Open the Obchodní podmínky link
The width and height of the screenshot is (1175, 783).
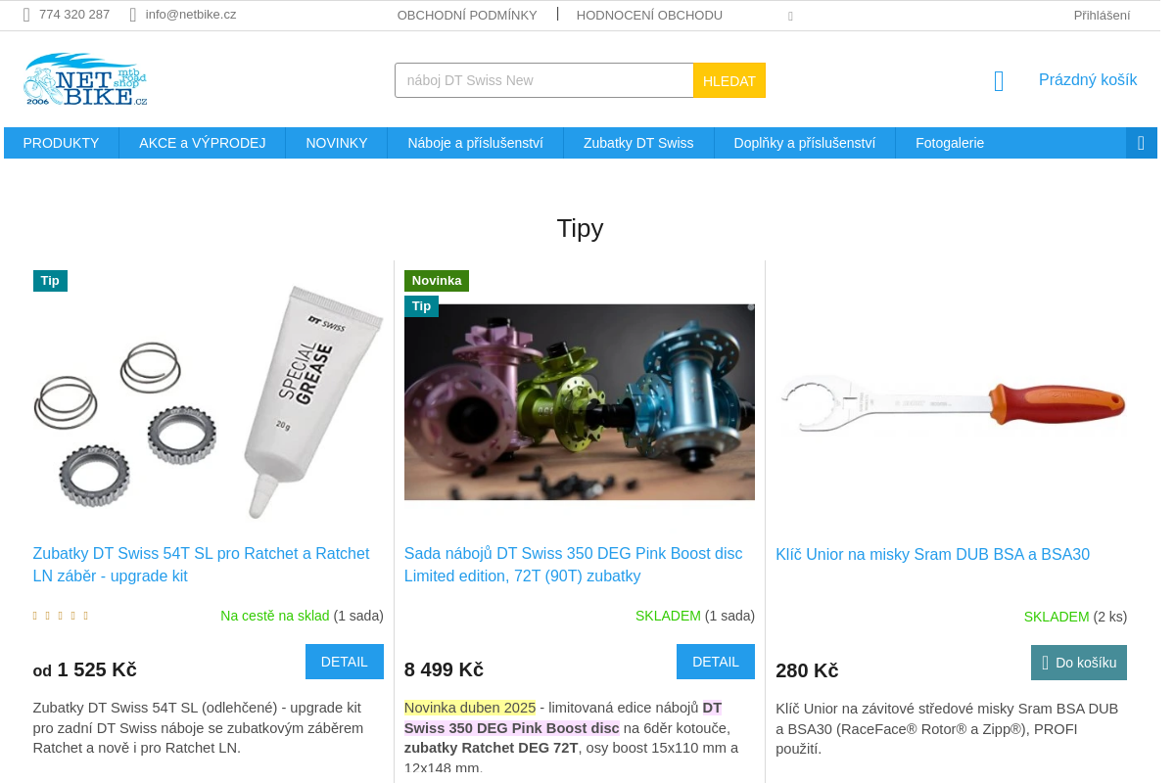(467, 15)
